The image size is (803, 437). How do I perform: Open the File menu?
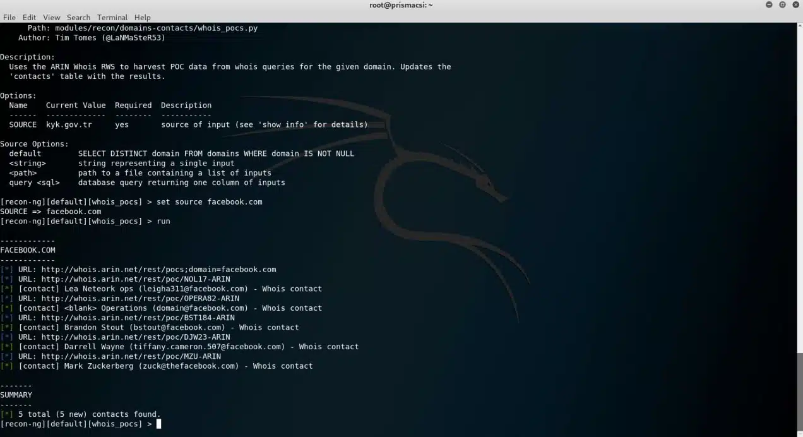click(9, 17)
